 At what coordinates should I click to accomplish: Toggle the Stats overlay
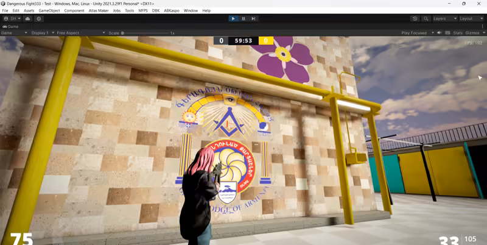(458, 33)
